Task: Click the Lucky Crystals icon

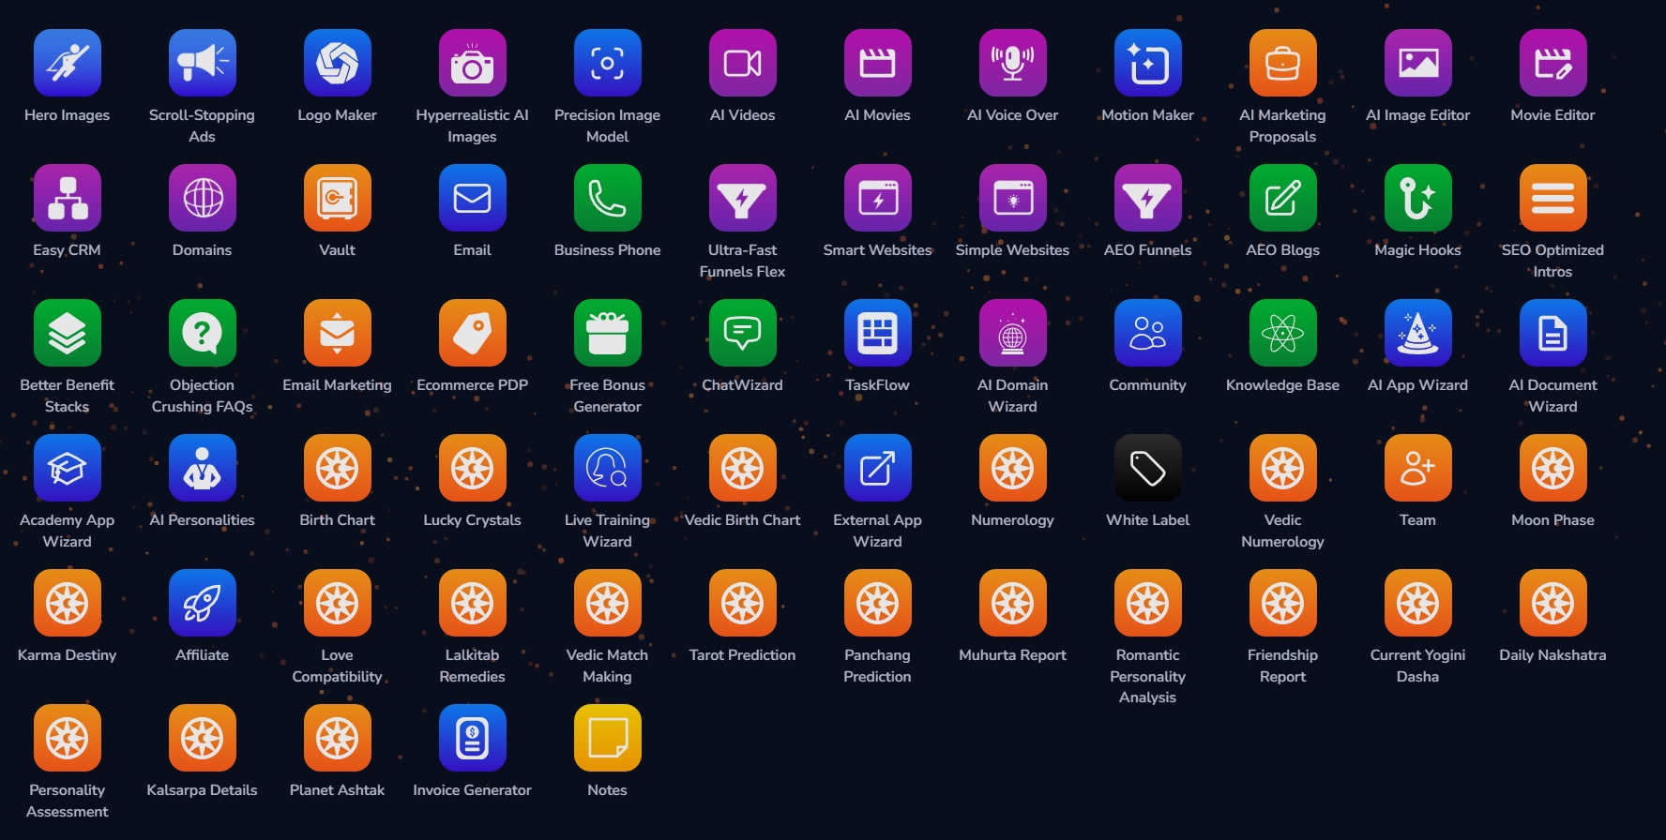Action: (x=473, y=468)
